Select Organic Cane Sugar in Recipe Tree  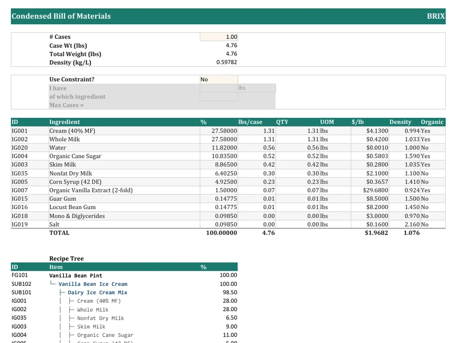[105, 335]
